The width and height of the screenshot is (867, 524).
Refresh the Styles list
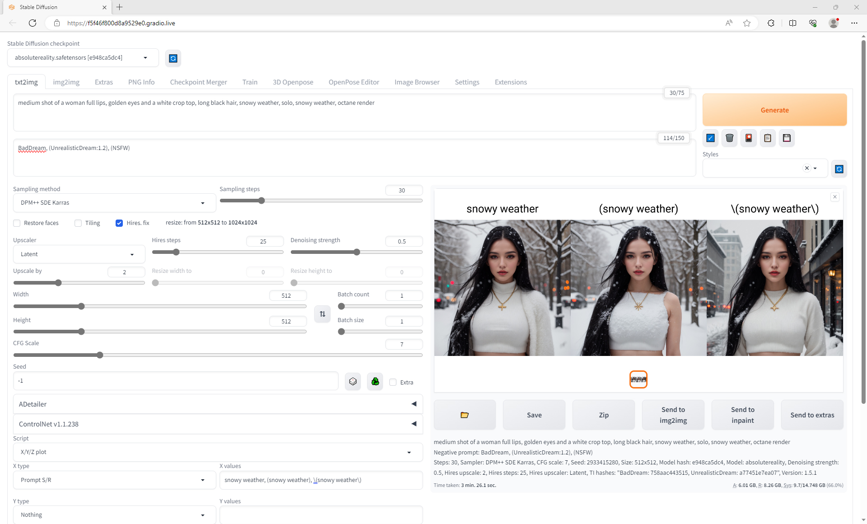tap(839, 169)
